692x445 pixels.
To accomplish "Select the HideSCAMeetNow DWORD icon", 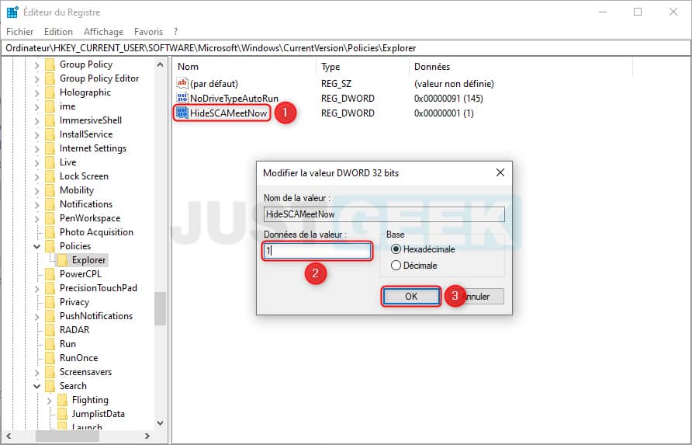I will (182, 113).
